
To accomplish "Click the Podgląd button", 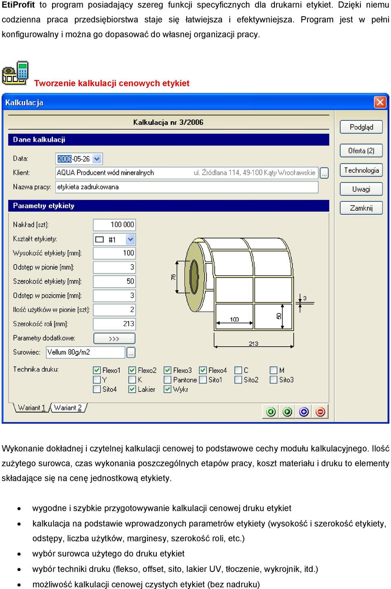I will tap(361, 127).
